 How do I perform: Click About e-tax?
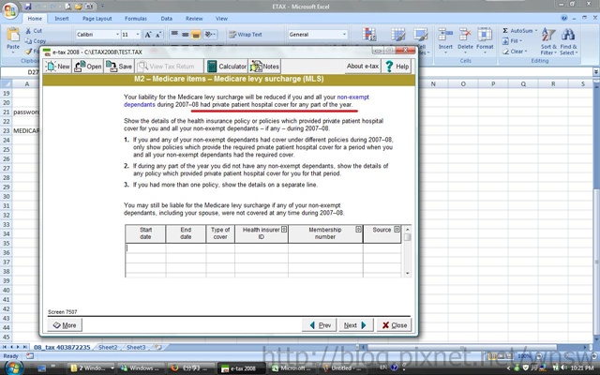tap(363, 67)
